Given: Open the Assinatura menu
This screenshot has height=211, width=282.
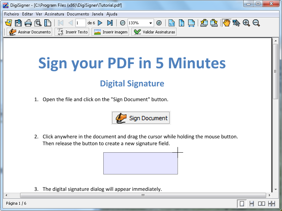Looking at the screenshot, I should click(x=54, y=14).
